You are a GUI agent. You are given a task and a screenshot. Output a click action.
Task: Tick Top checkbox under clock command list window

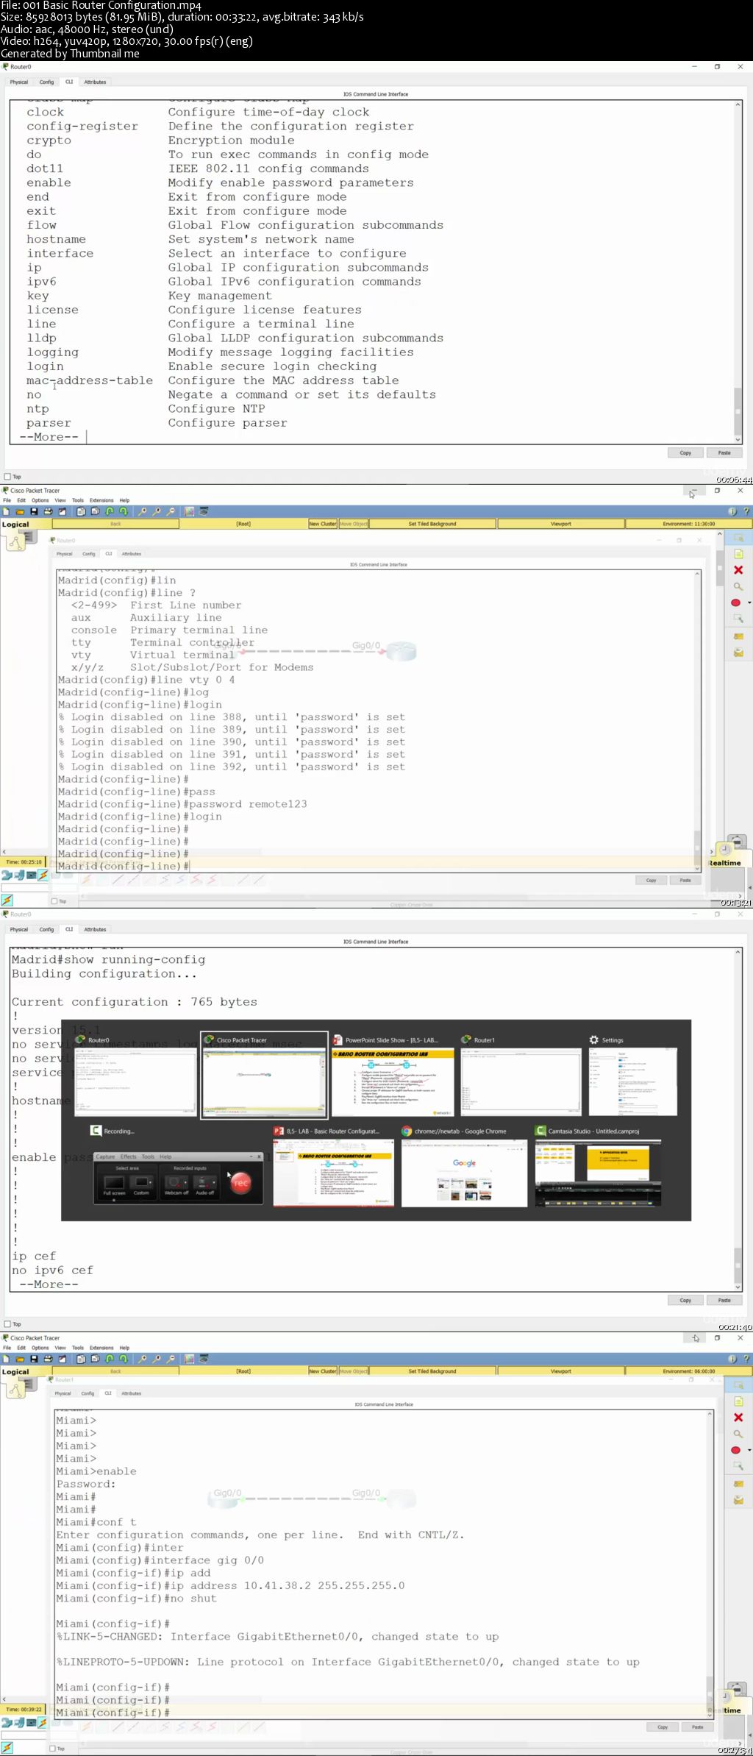tap(8, 477)
